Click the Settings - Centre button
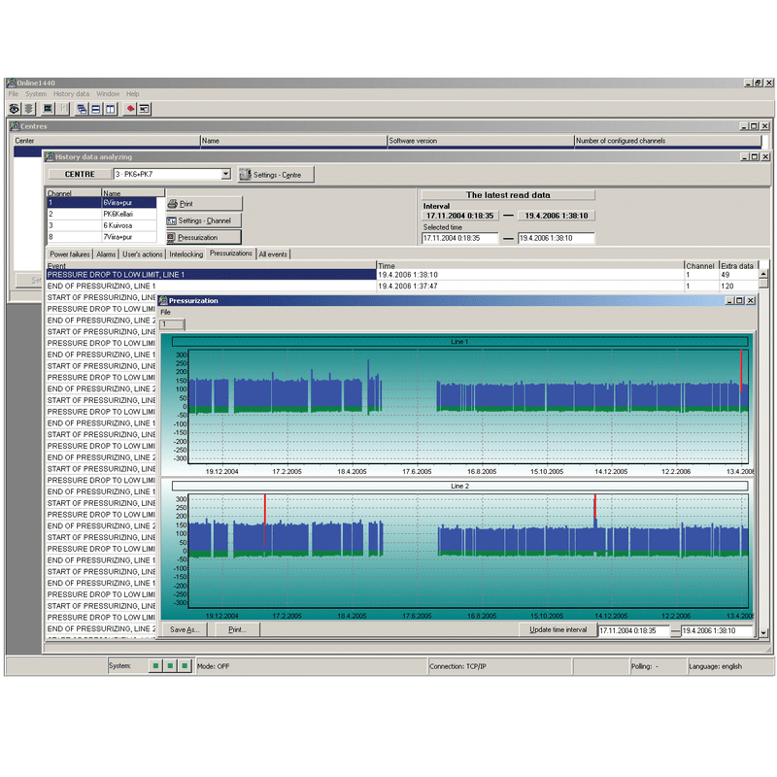777x777 pixels. (276, 175)
